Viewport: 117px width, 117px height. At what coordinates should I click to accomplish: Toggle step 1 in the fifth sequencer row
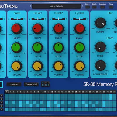point(6,109)
